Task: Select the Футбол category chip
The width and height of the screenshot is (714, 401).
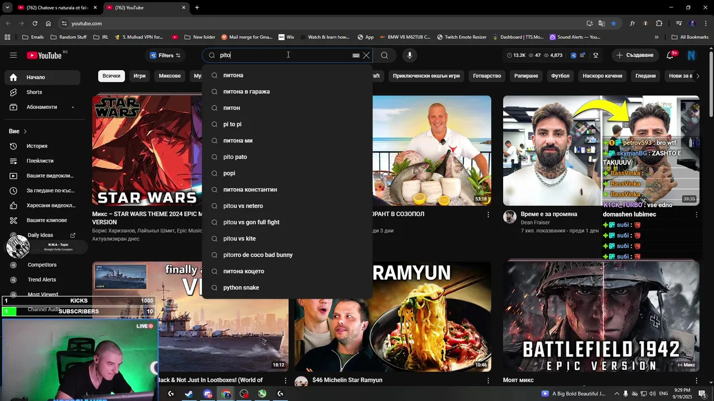Action: coord(560,76)
